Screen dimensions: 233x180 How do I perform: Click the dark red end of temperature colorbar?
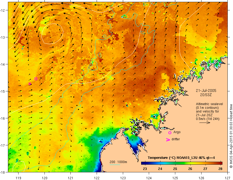click(x=221, y=163)
